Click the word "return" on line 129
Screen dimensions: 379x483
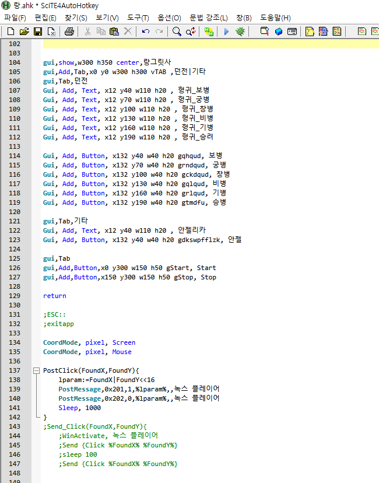pyautogui.click(x=54, y=296)
